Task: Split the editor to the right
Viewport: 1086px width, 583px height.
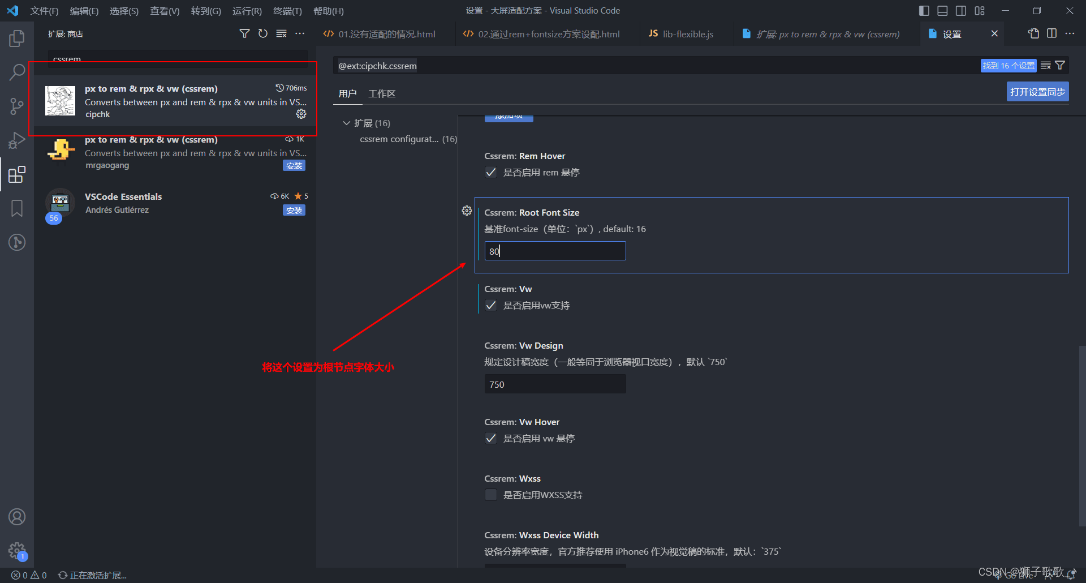Action: point(1051,33)
